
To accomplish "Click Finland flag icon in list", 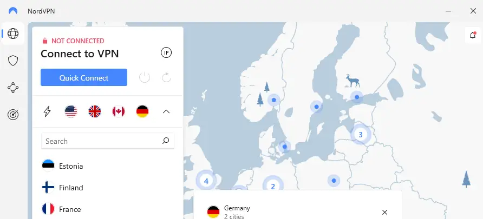I will (48, 187).
